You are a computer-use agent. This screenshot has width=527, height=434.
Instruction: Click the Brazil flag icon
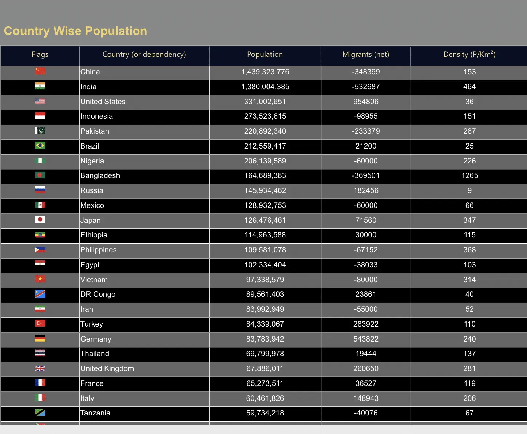pos(40,145)
